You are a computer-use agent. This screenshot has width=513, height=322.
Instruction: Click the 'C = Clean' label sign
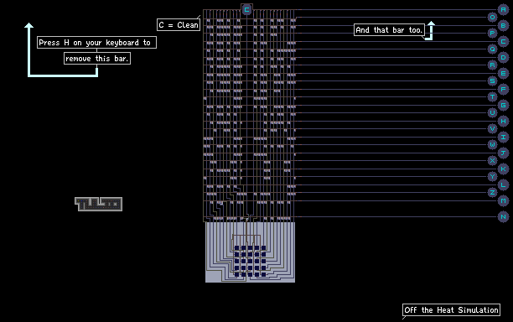(x=179, y=25)
